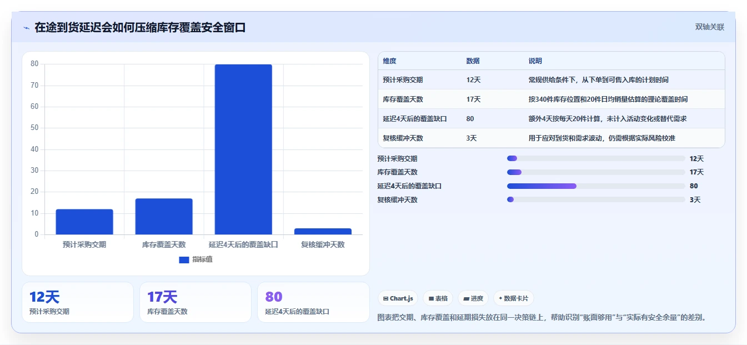
Task: Toggle the 指标值 legend color box
Action: pyautogui.click(x=184, y=259)
